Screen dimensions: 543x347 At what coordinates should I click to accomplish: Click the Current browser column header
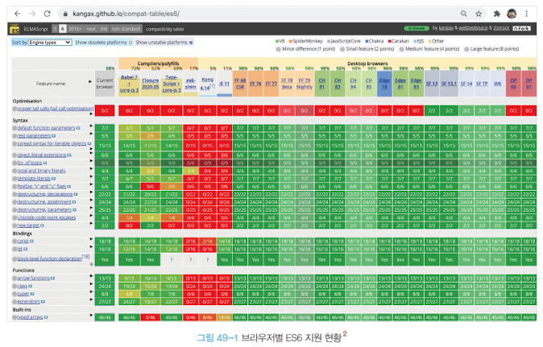point(105,84)
